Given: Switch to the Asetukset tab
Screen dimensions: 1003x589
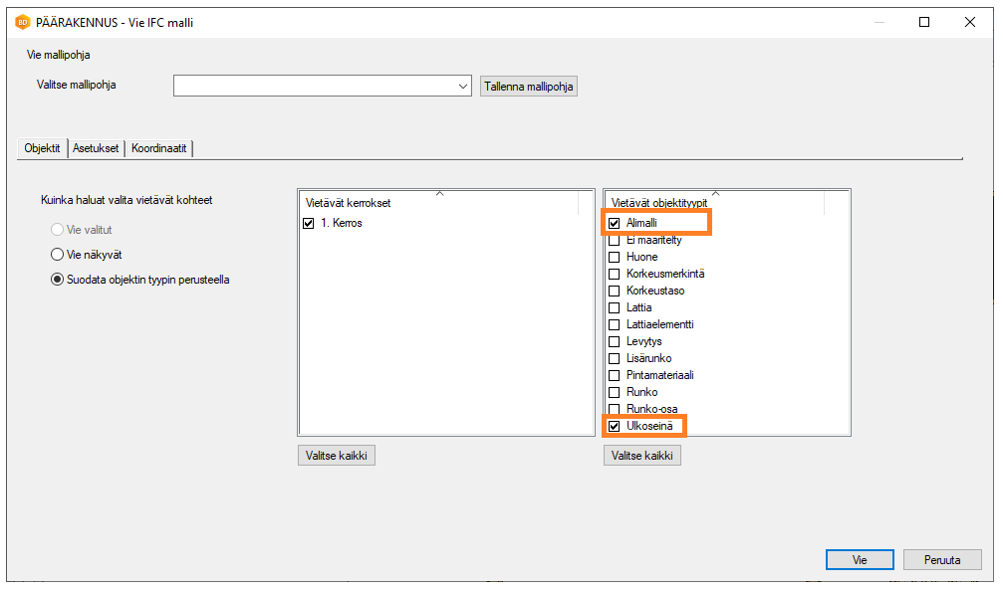Looking at the screenshot, I should 96,148.
